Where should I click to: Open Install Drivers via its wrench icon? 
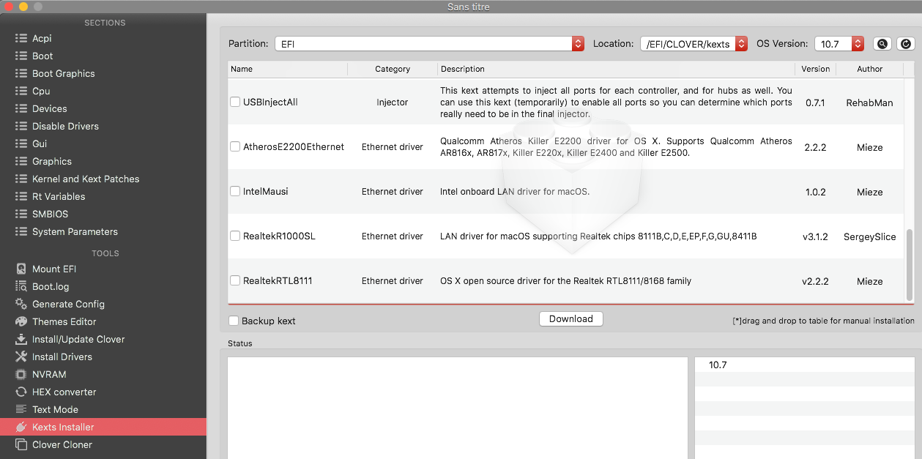21,357
